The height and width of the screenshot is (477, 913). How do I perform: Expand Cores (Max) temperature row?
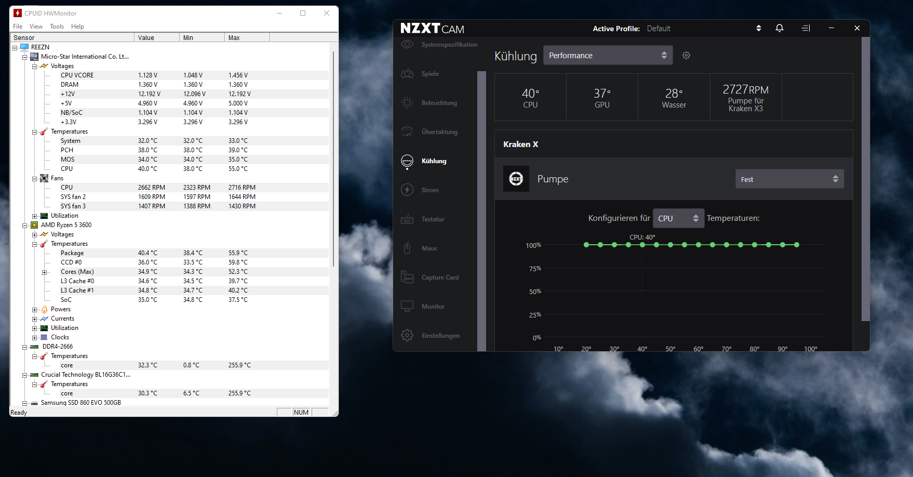(44, 272)
